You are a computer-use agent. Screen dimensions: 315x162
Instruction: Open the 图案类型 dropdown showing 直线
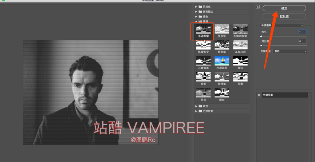[x=290, y=51]
